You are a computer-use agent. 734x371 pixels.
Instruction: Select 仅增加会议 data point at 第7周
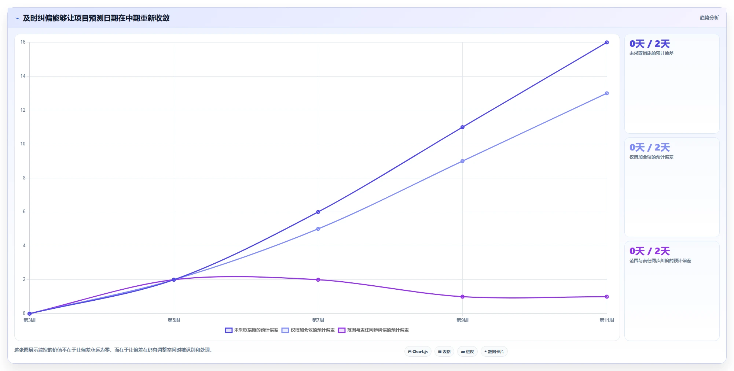click(x=318, y=229)
